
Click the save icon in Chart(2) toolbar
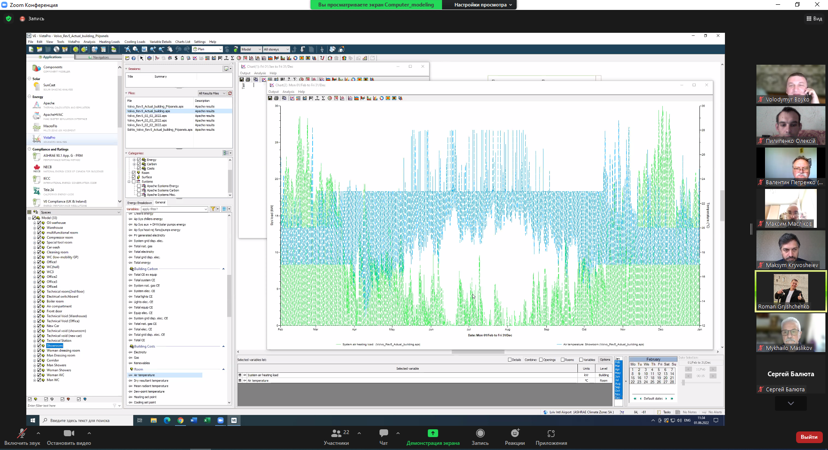point(270,98)
